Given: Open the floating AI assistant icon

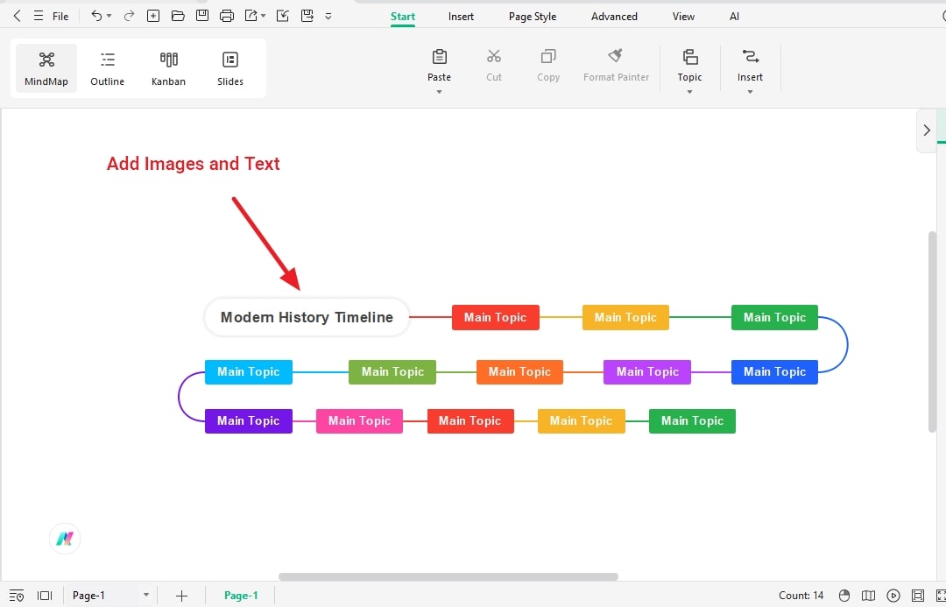Looking at the screenshot, I should [x=65, y=538].
